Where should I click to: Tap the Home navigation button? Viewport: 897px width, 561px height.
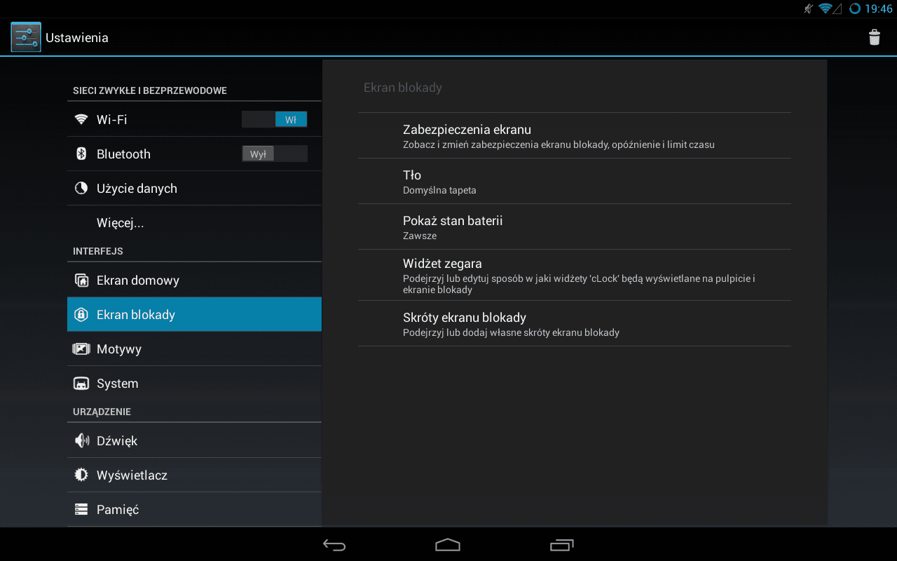[448, 545]
